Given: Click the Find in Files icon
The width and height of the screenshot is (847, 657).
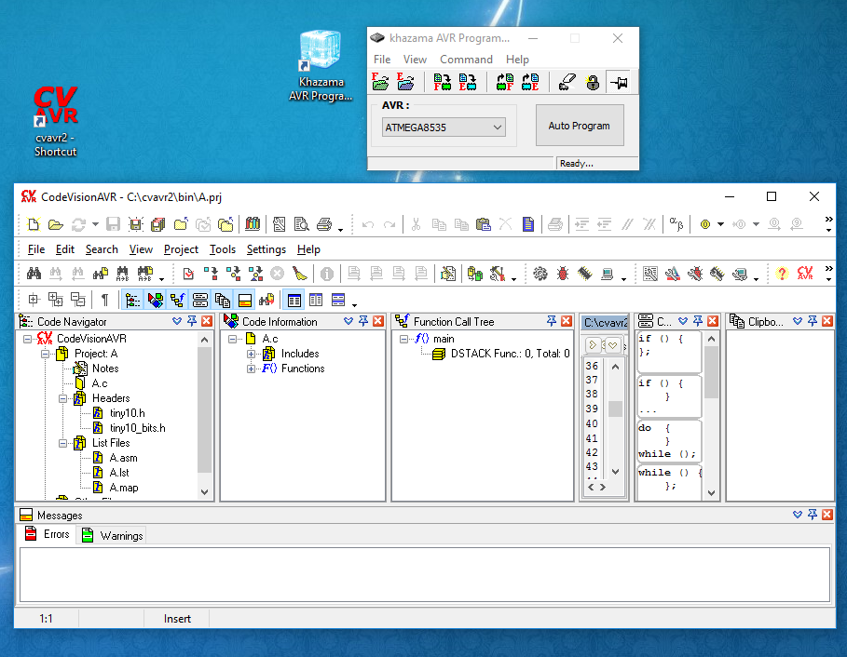Looking at the screenshot, I should (101, 274).
